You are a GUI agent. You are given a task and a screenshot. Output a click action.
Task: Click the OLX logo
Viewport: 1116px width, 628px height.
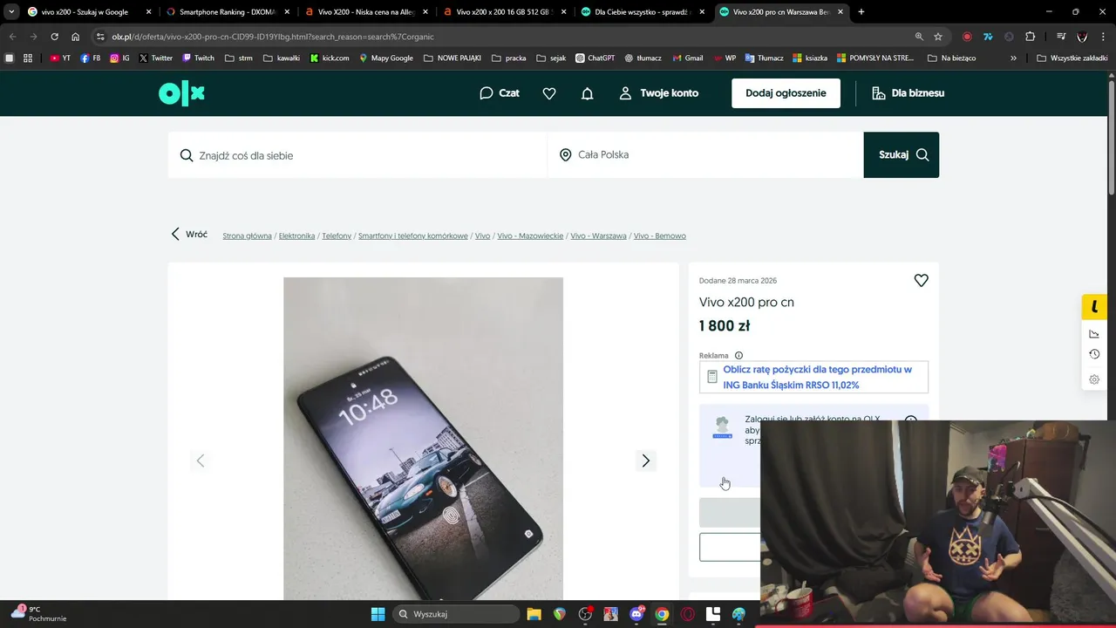(181, 93)
